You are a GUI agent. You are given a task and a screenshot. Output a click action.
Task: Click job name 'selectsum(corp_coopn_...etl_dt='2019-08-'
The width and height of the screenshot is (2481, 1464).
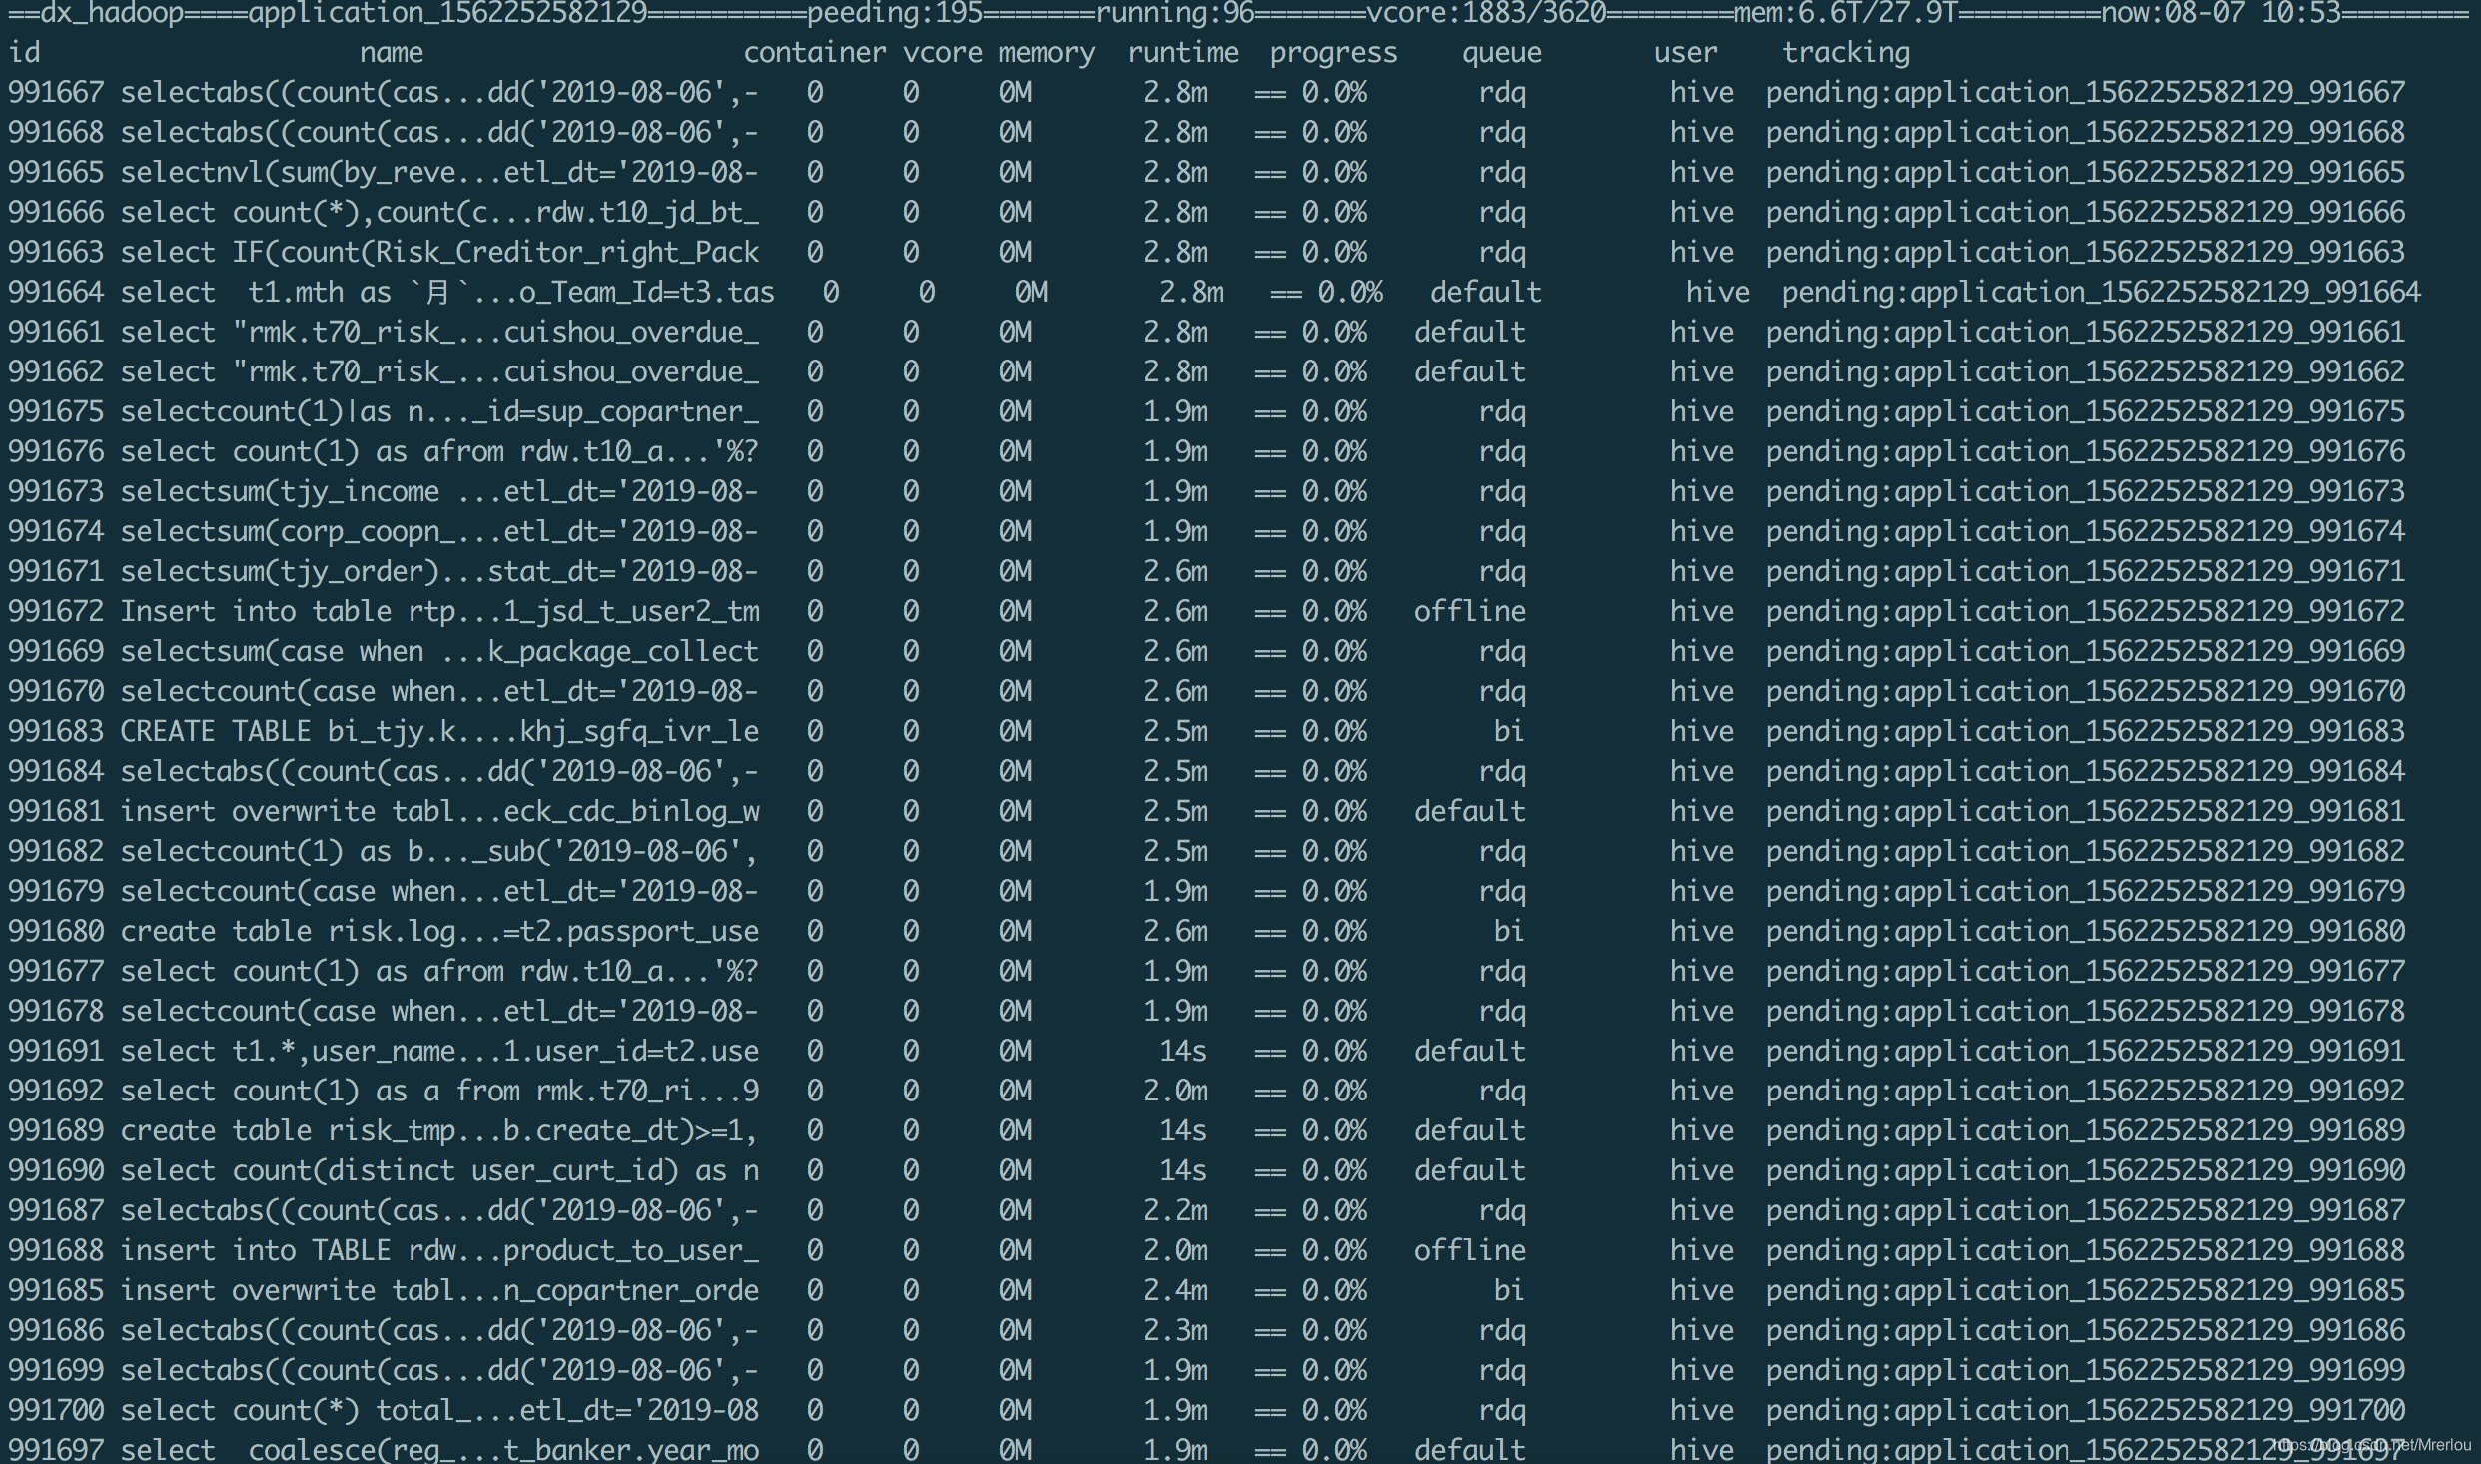[x=439, y=531]
